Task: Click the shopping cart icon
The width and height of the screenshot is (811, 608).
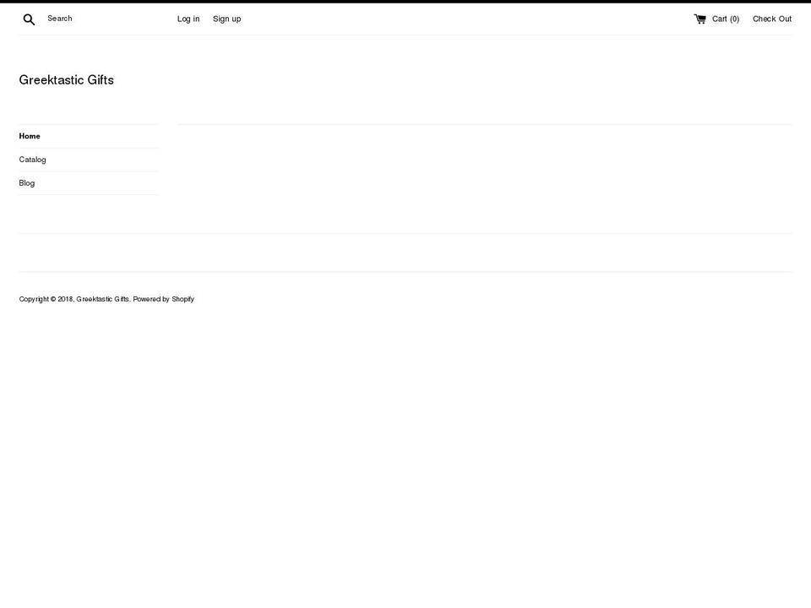Action: (699, 19)
